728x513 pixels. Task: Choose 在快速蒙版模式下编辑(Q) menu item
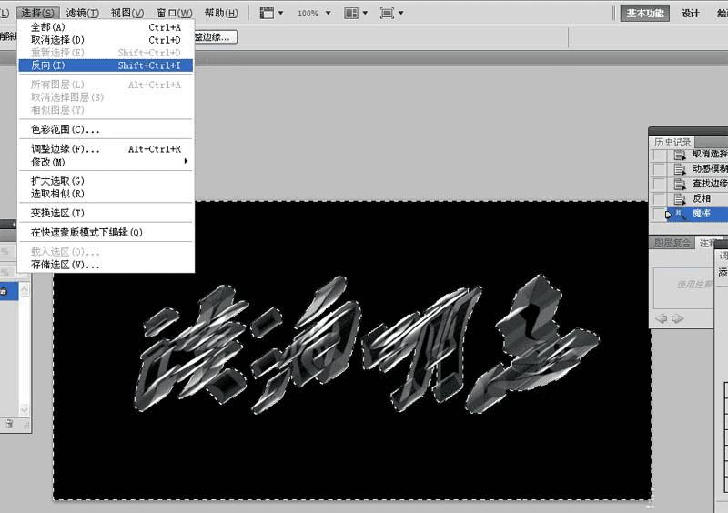pyautogui.click(x=106, y=232)
